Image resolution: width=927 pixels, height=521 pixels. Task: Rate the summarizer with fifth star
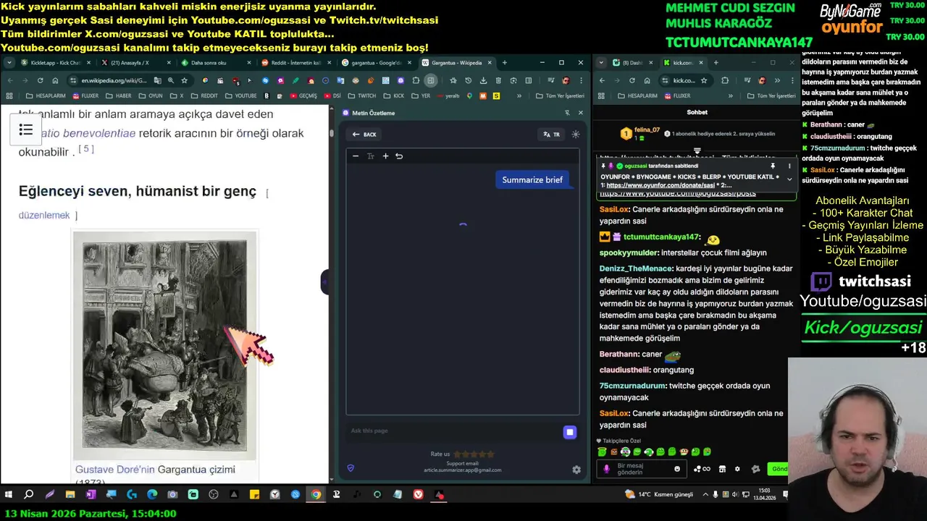pos(490,454)
